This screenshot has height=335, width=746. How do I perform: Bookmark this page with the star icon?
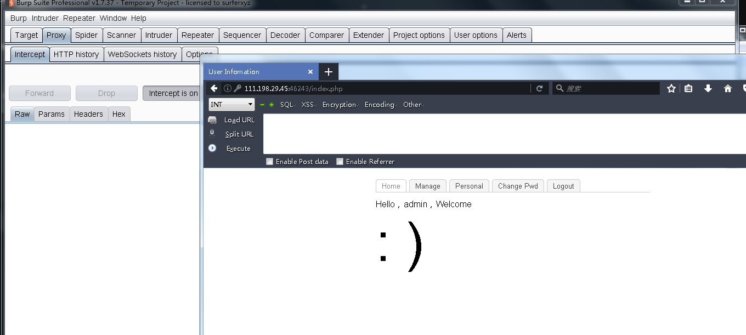671,88
